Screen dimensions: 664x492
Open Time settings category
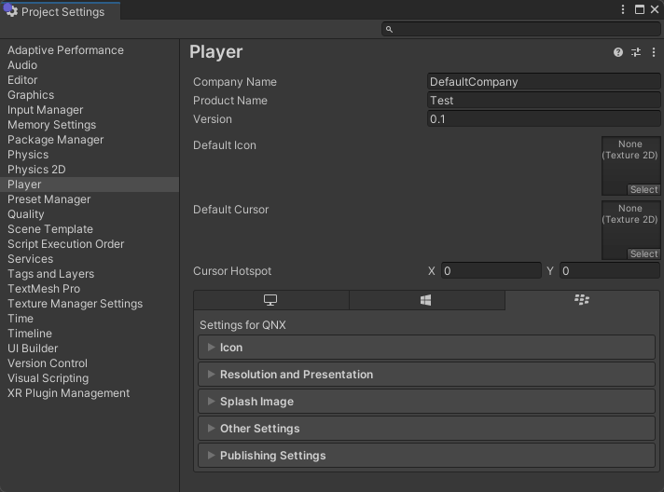click(x=90, y=319)
